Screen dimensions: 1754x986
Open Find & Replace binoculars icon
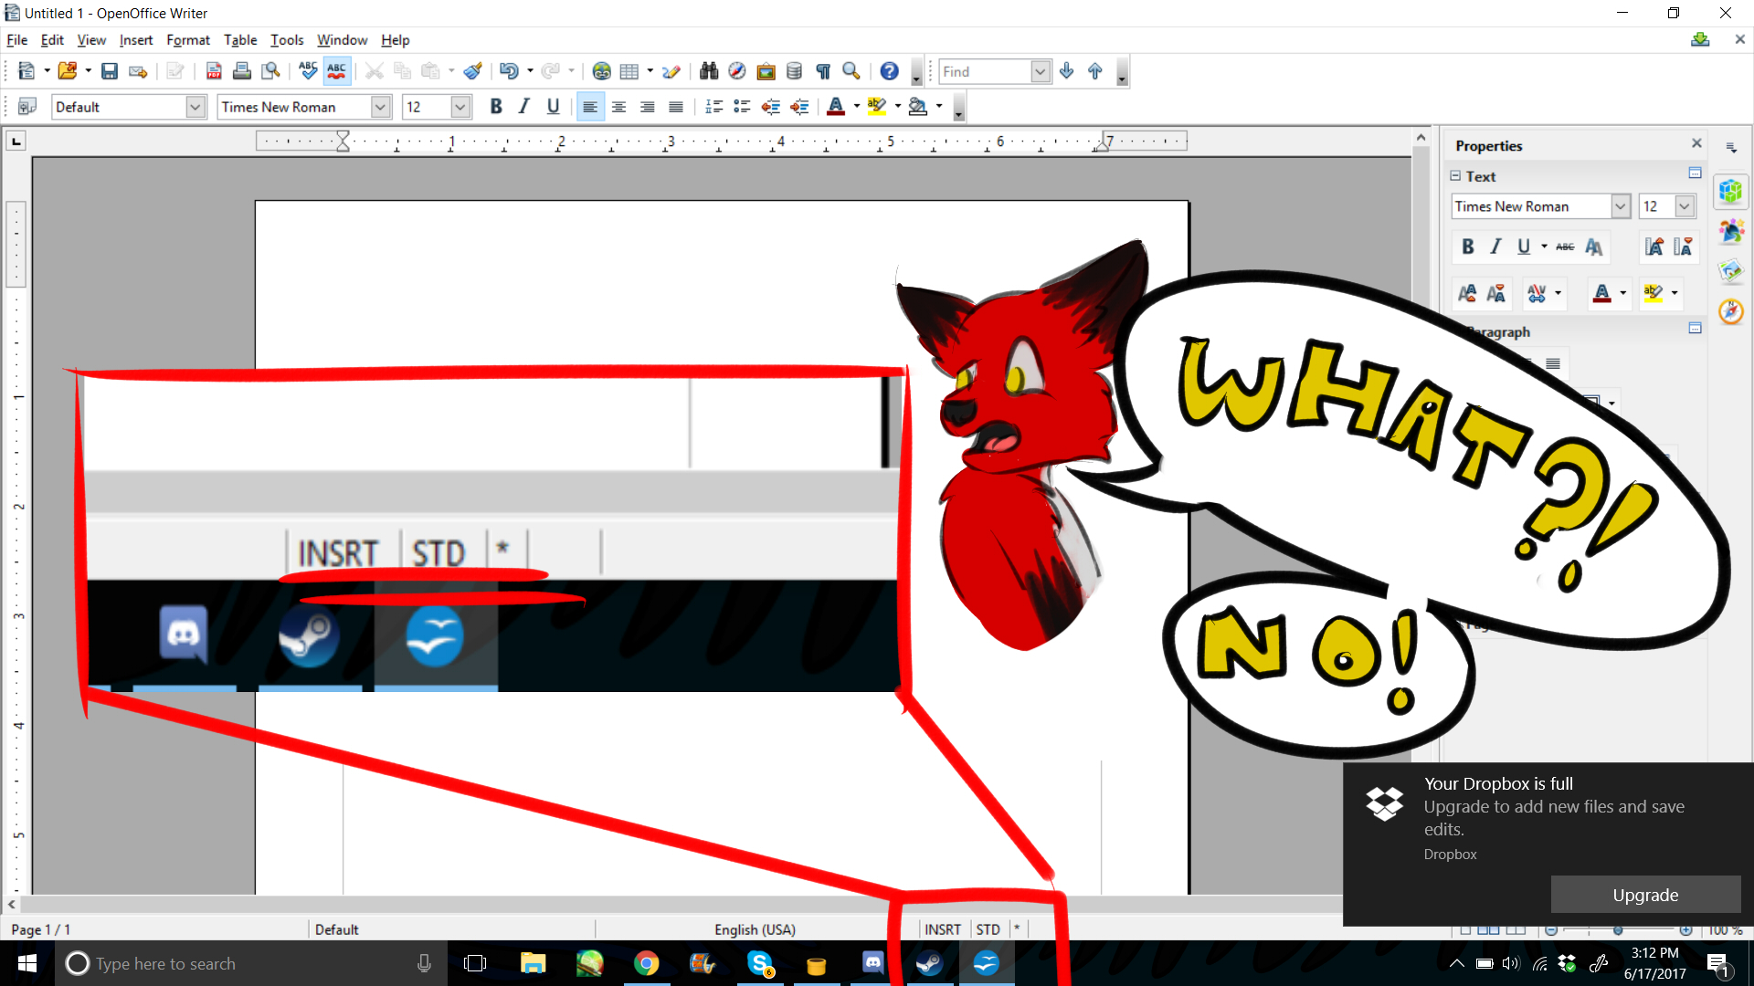(709, 71)
